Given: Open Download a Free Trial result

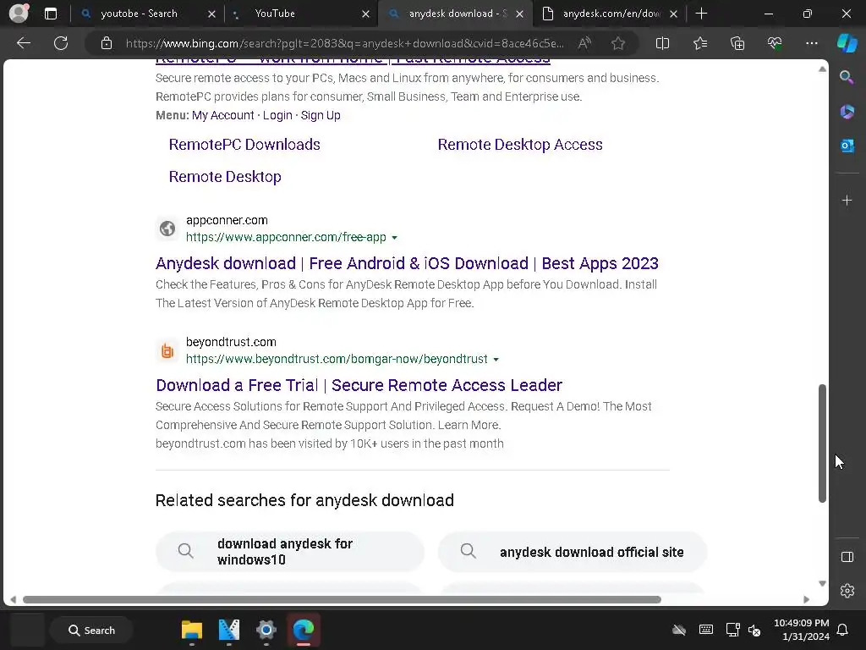Looking at the screenshot, I should click(359, 385).
